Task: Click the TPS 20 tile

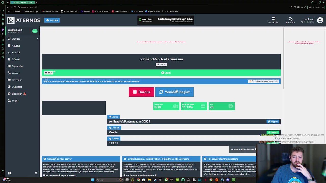Action: point(222,106)
